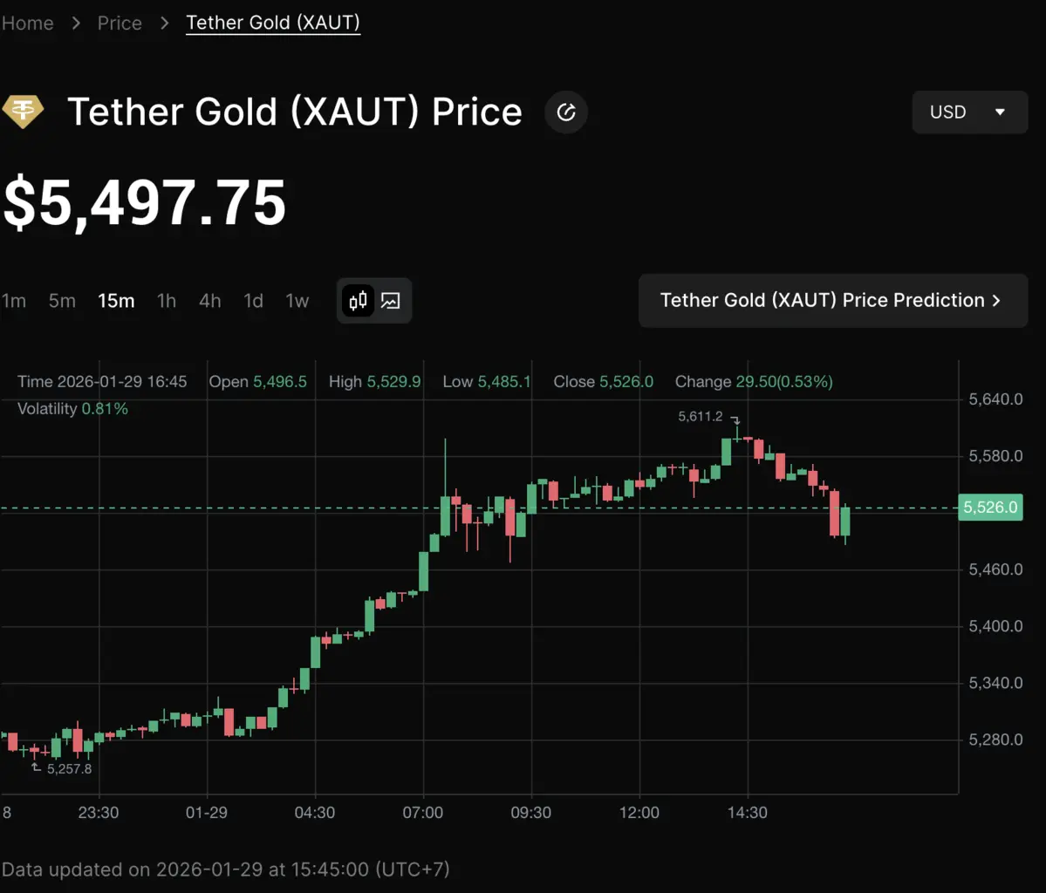Click the USD dropdown arrow
The height and width of the screenshot is (893, 1046).
click(x=1000, y=112)
